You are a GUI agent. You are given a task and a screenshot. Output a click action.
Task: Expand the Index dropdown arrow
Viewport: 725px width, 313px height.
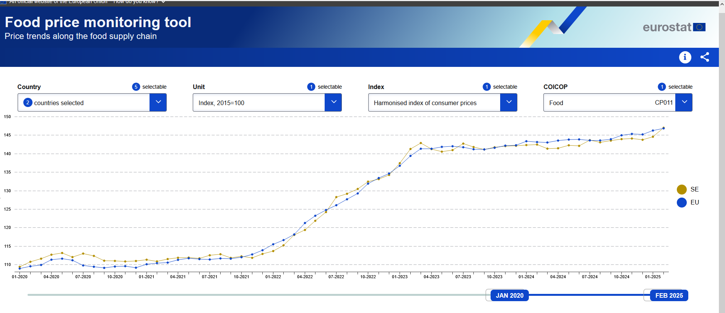(x=509, y=102)
